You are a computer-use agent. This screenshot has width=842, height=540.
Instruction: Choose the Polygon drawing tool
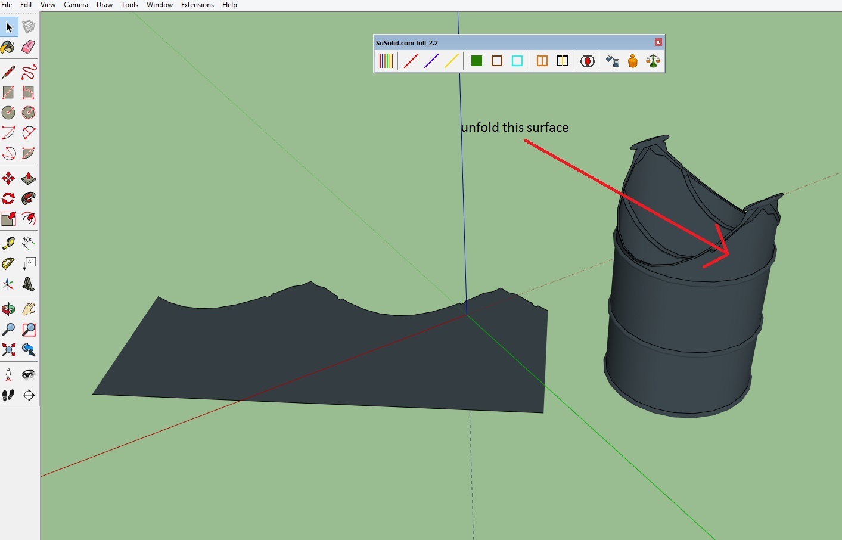pos(29,113)
